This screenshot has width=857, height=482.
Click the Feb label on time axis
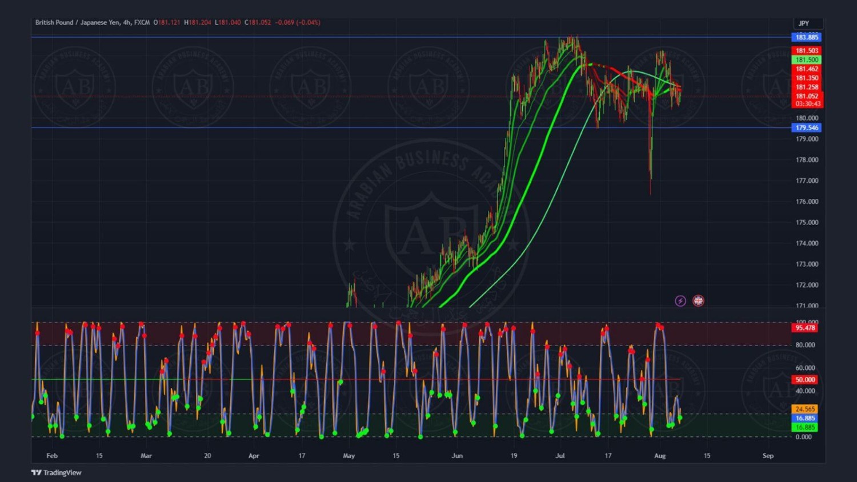point(52,456)
